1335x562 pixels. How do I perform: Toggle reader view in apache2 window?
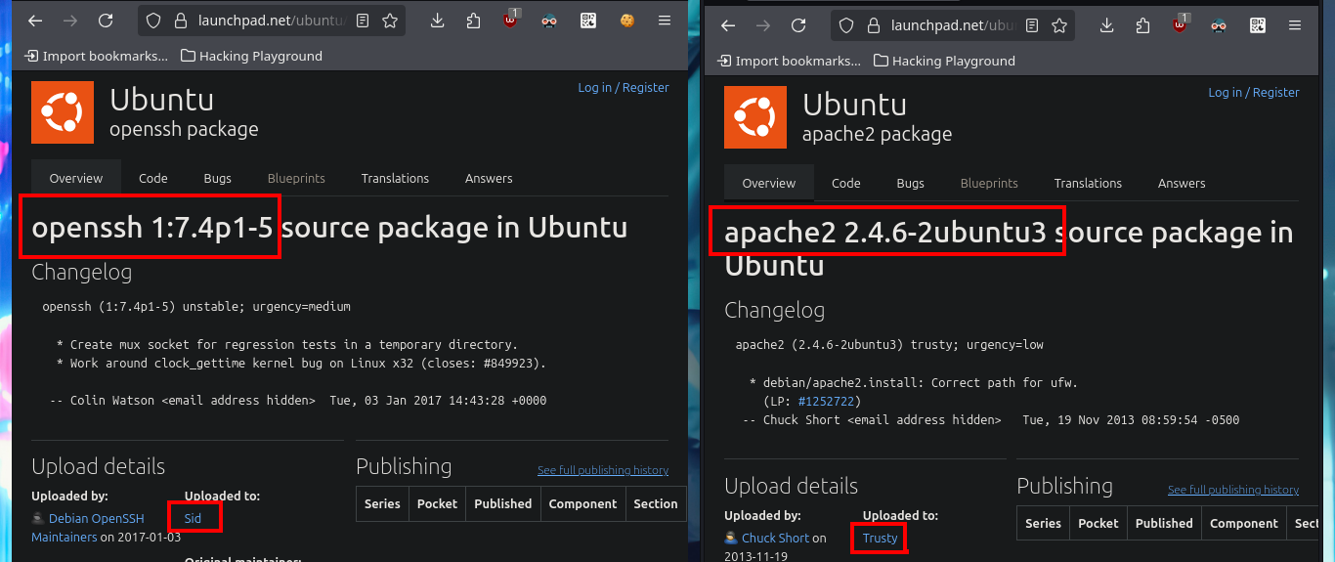1032,25
